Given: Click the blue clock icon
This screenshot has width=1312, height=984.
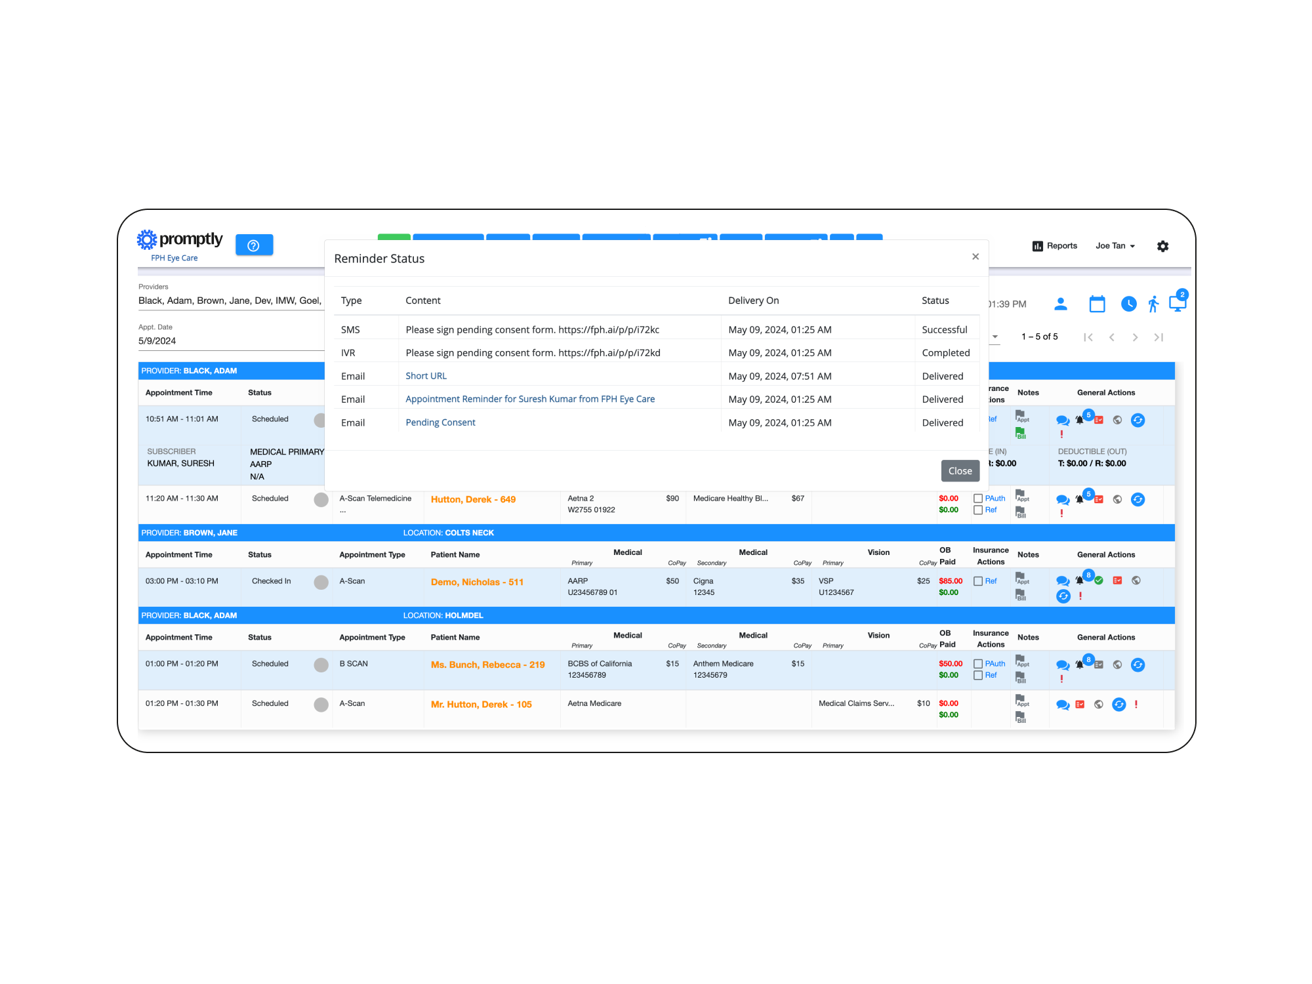Looking at the screenshot, I should [x=1128, y=304].
